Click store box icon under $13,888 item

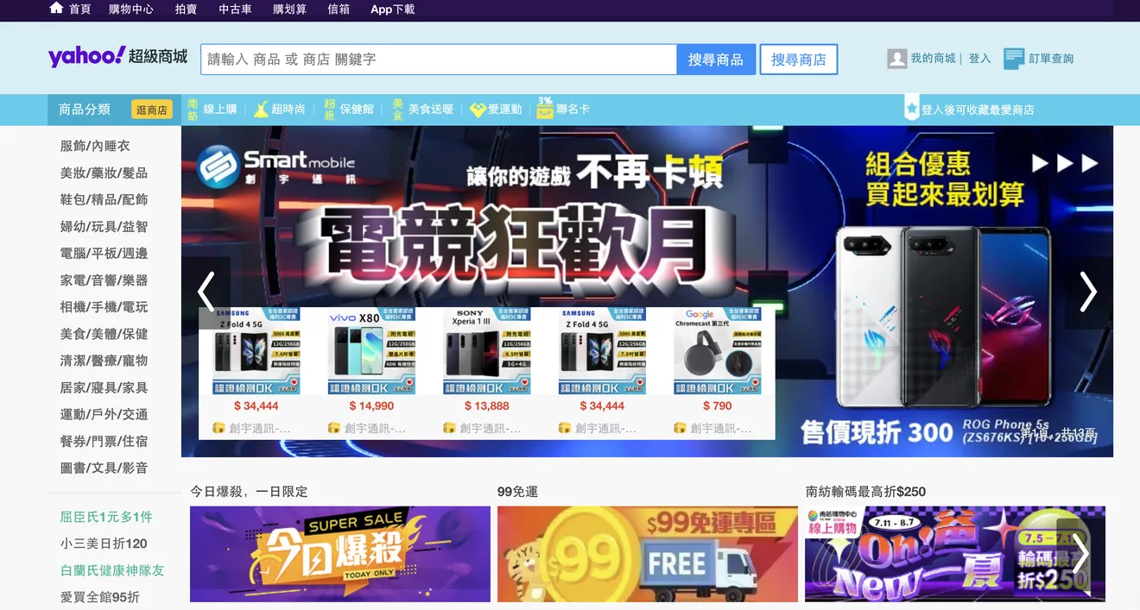pos(449,428)
